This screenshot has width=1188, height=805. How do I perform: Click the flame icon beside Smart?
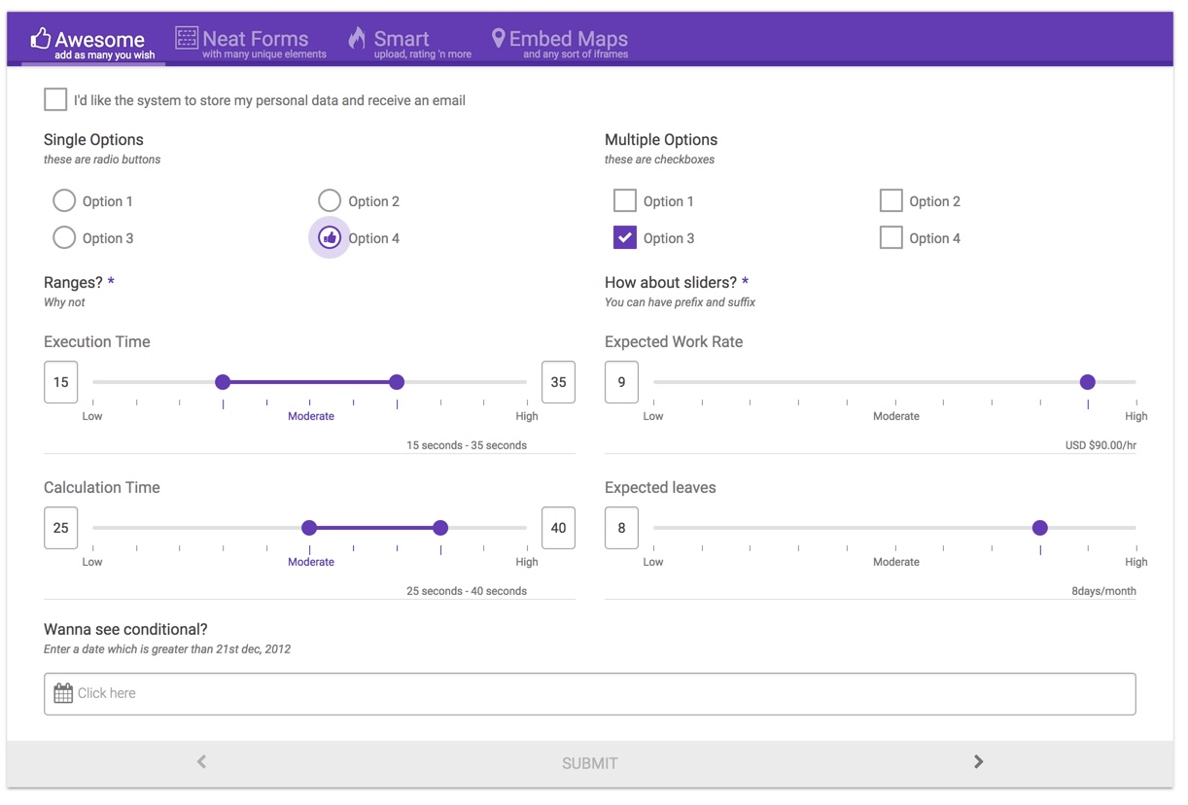point(358,38)
